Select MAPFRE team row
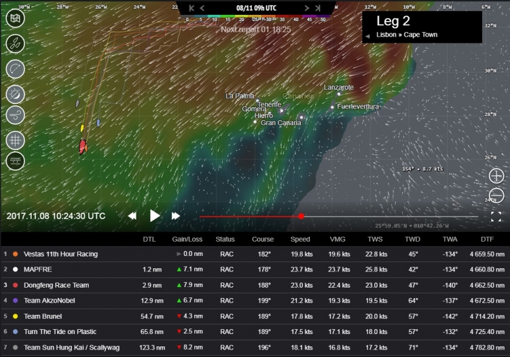510x357 pixels. 255,270
